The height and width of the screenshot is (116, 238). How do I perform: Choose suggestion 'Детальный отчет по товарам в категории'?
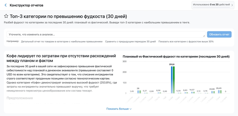click(62, 42)
